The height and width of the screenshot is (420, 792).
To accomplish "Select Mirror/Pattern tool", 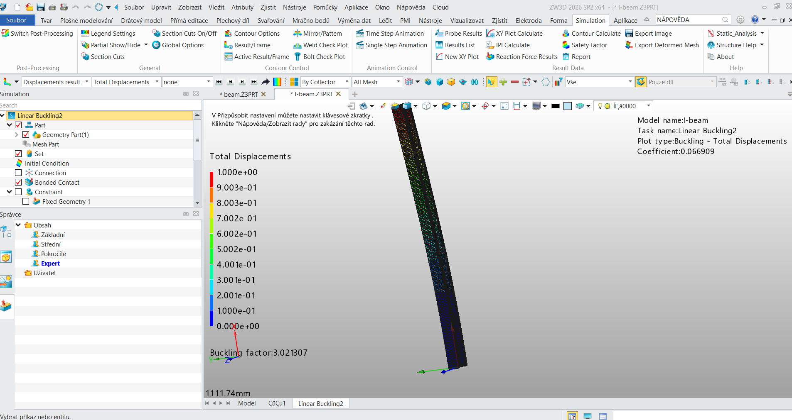I will 317,33.
